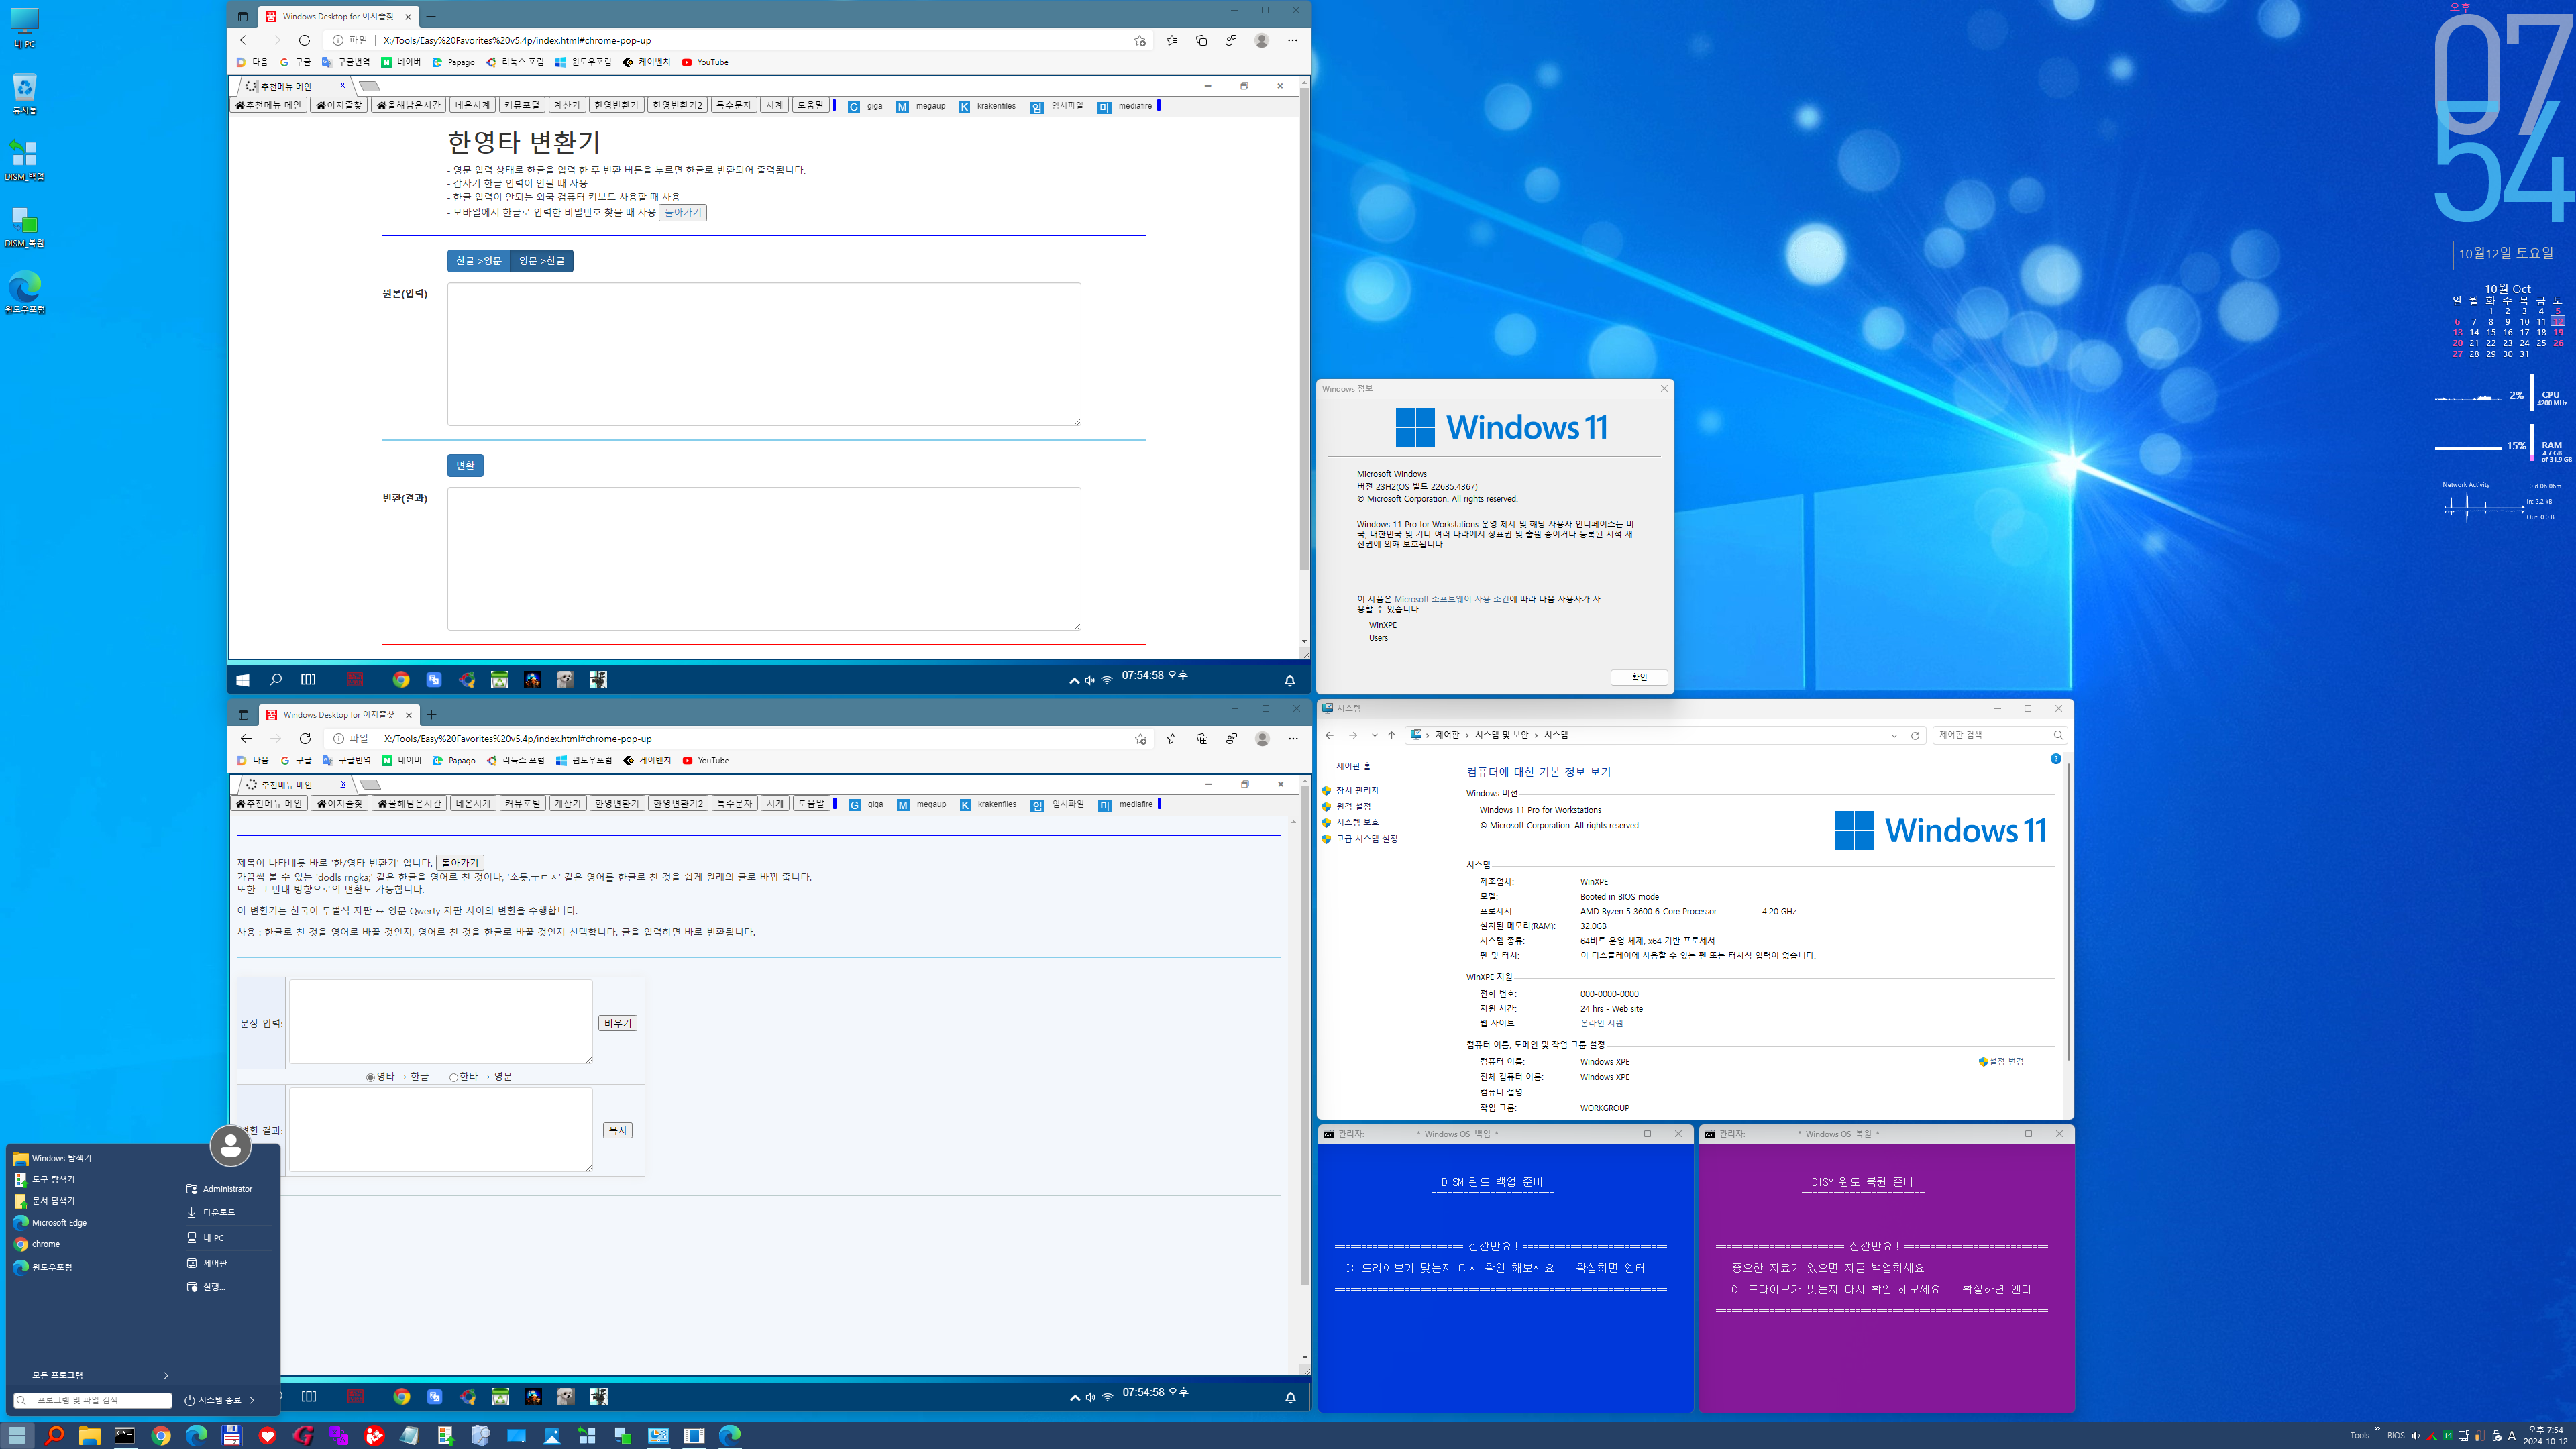The height and width of the screenshot is (1449, 2576).
Task: Open the Microsoft 소프트웨어 사용 조건 link
Action: pos(1452,599)
